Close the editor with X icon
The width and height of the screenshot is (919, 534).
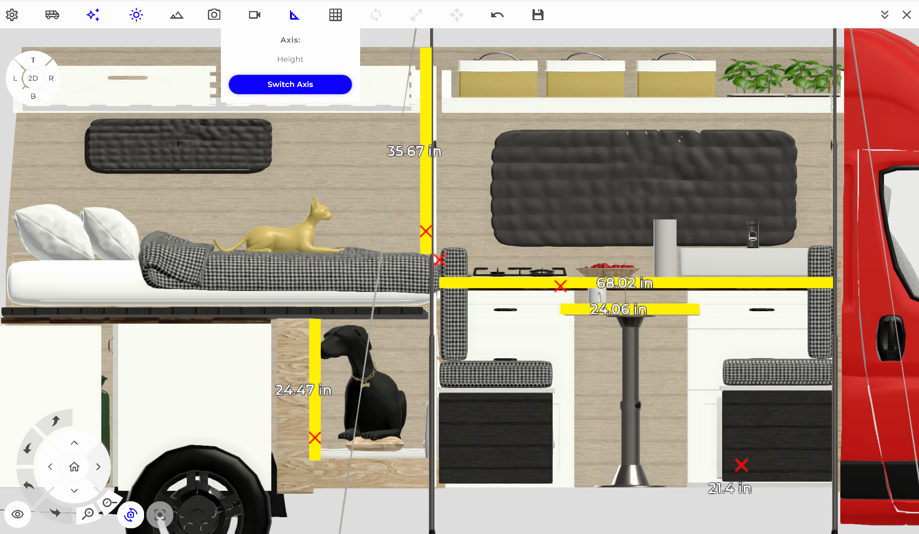(907, 15)
